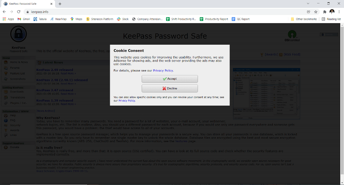Open Donate in the sidebar
This screenshot has width=344, height=185.
coord(14,147)
